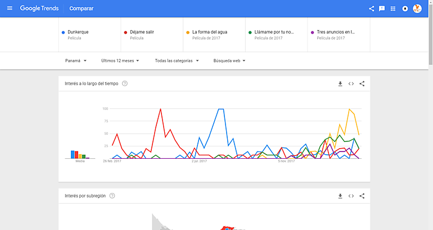Click the Media average bar chart
Screen dimensions: 433x230
(80, 154)
